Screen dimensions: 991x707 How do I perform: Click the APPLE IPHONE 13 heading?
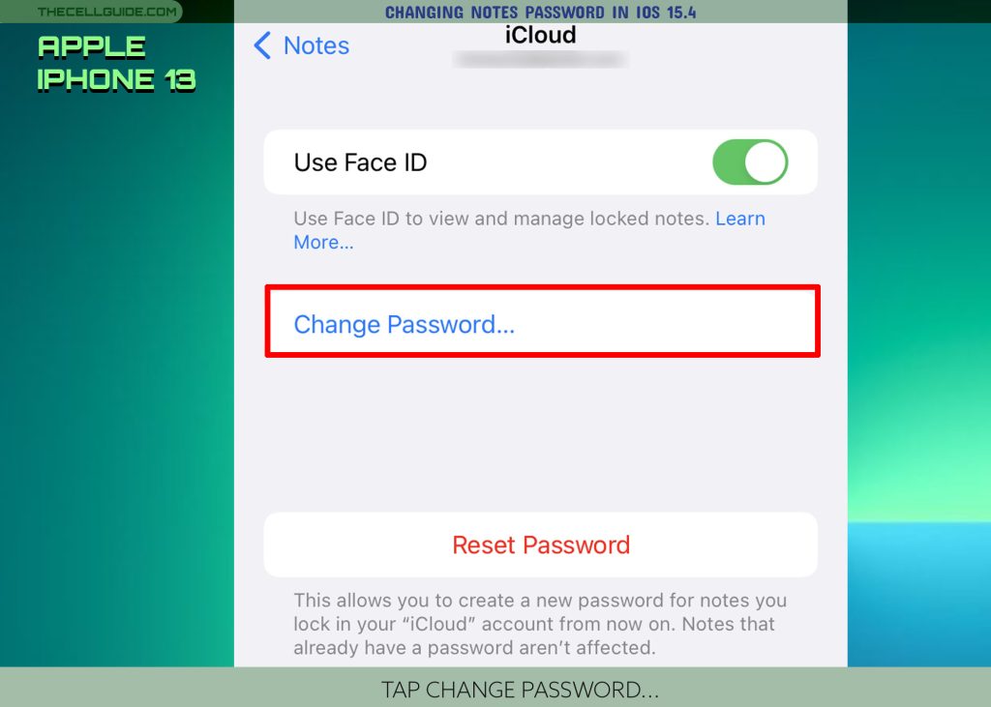pos(116,64)
